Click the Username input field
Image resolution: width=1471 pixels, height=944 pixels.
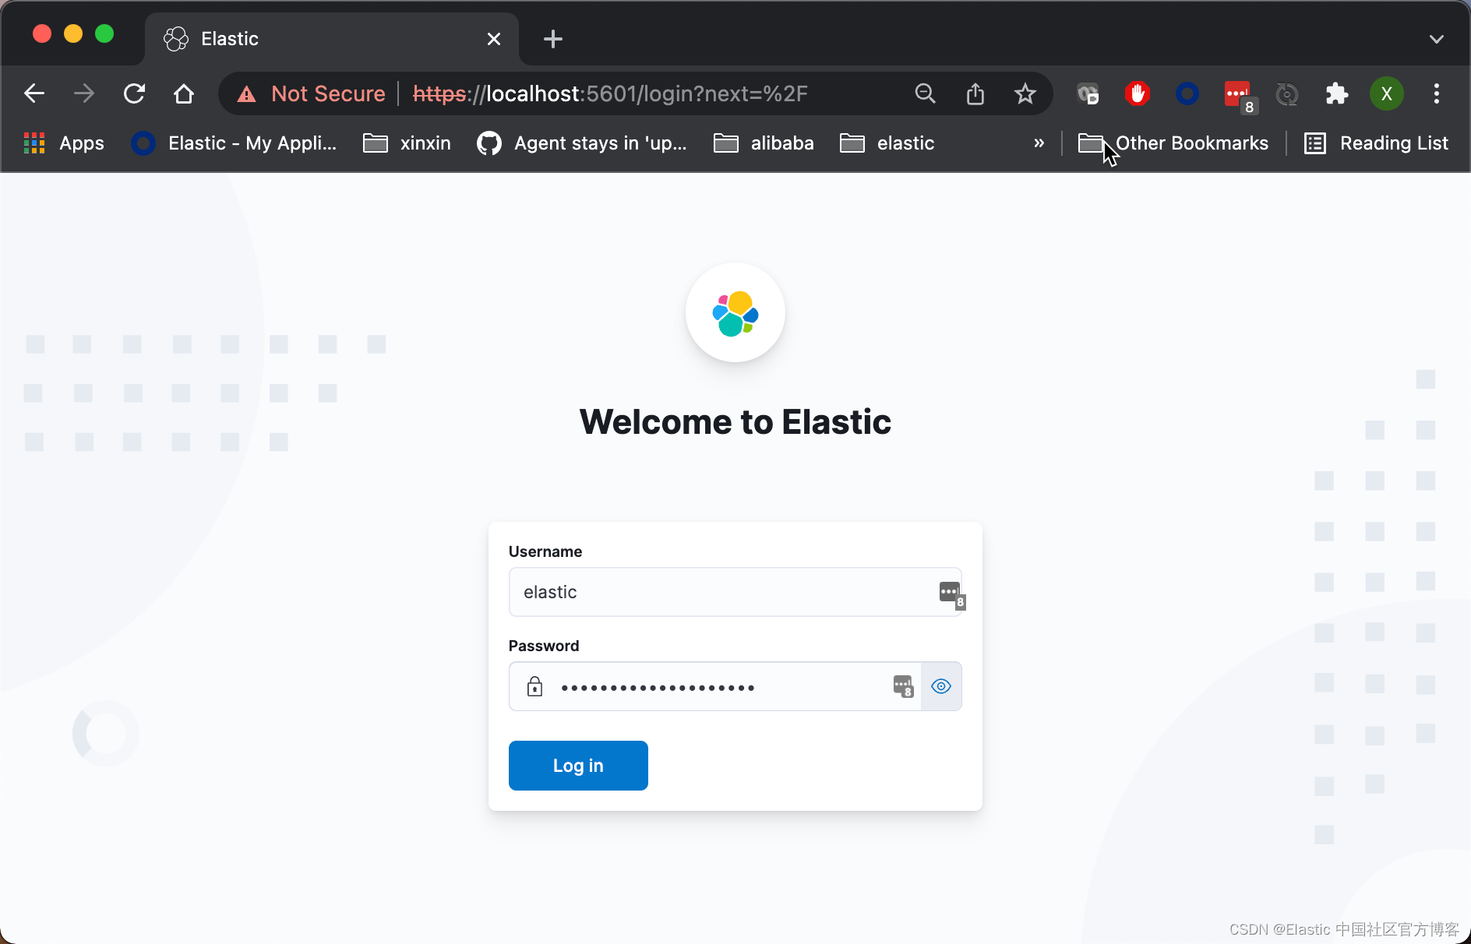click(735, 592)
